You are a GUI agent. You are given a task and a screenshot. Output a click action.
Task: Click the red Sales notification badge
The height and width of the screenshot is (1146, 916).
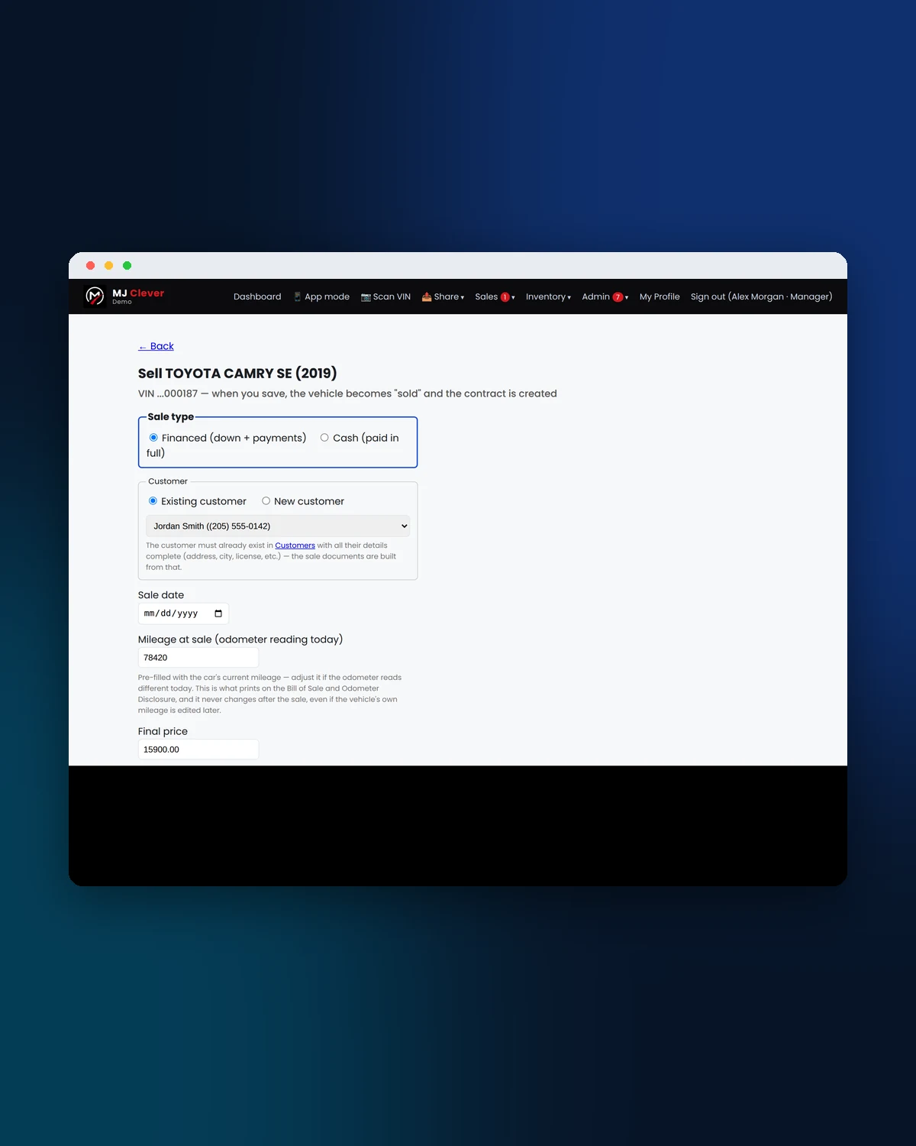[505, 297]
